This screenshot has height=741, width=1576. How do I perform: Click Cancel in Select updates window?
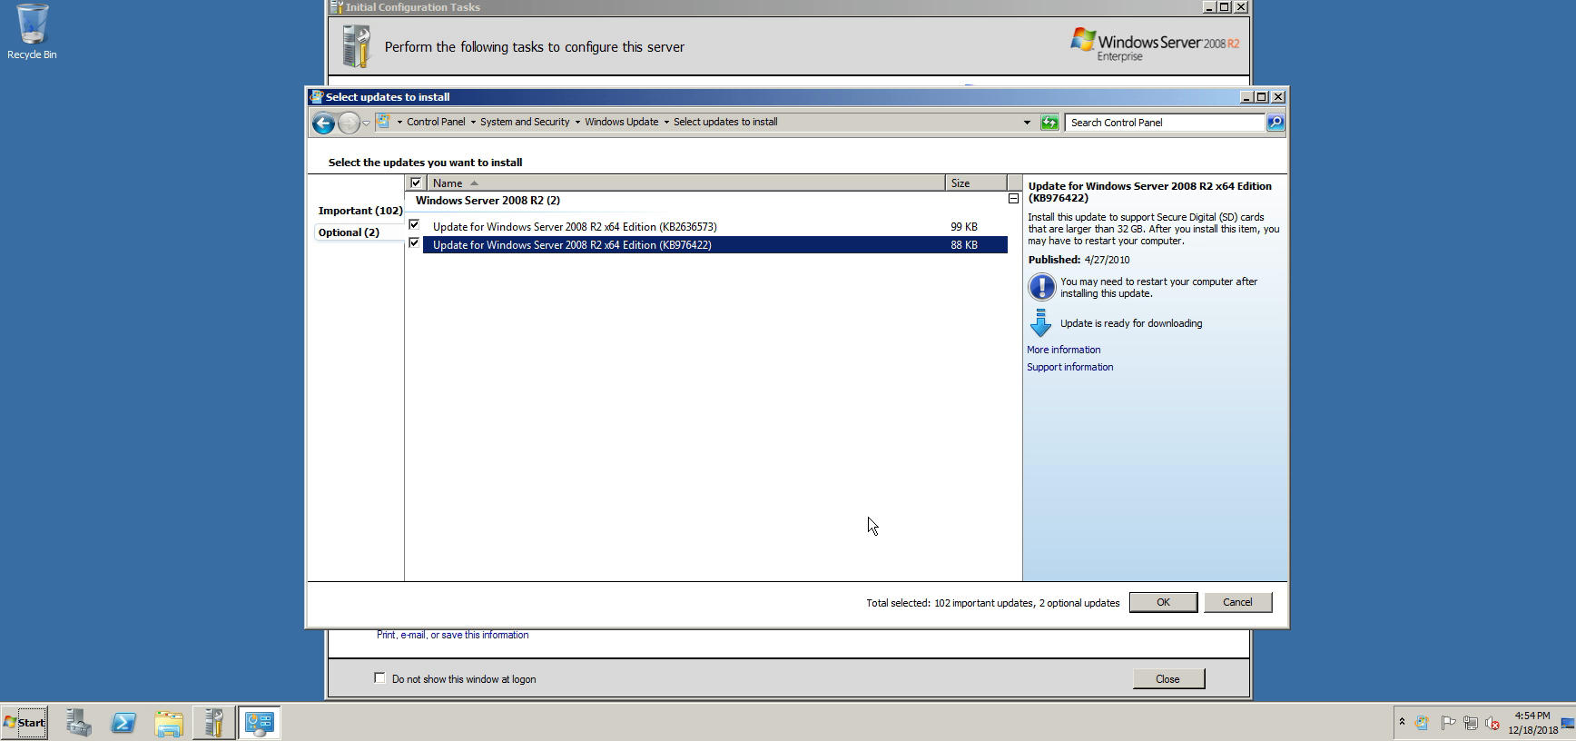(x=1237, y=602)
